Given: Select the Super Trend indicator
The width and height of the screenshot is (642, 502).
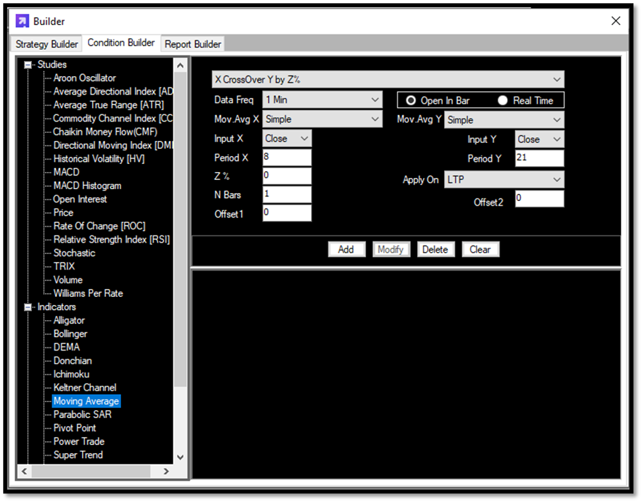Looking at the screenshot, I should (x=78, y=455).
